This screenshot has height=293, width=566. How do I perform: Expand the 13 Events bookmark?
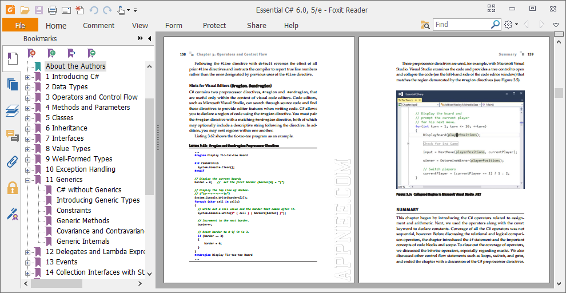(27, 262)
